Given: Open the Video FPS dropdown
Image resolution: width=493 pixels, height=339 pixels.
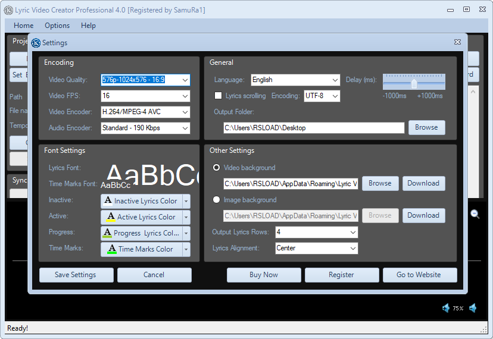Looking at the screenshot, I should coord(145,96).
